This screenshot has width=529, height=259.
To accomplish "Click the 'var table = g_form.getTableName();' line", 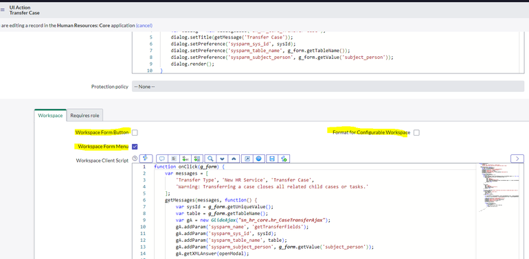I will pyautogui.click(x=221, y=214).
